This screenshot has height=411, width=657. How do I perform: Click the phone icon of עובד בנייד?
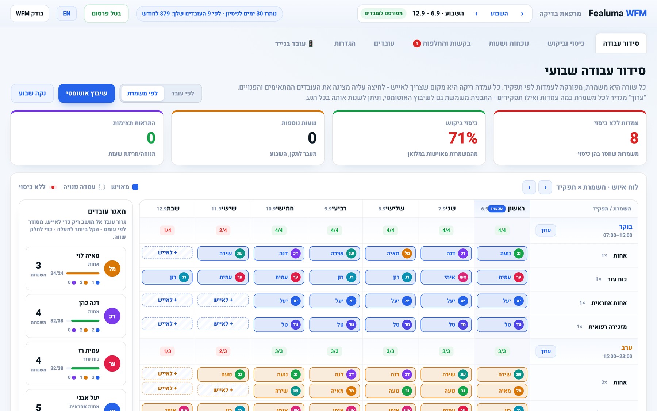point(311,43)
